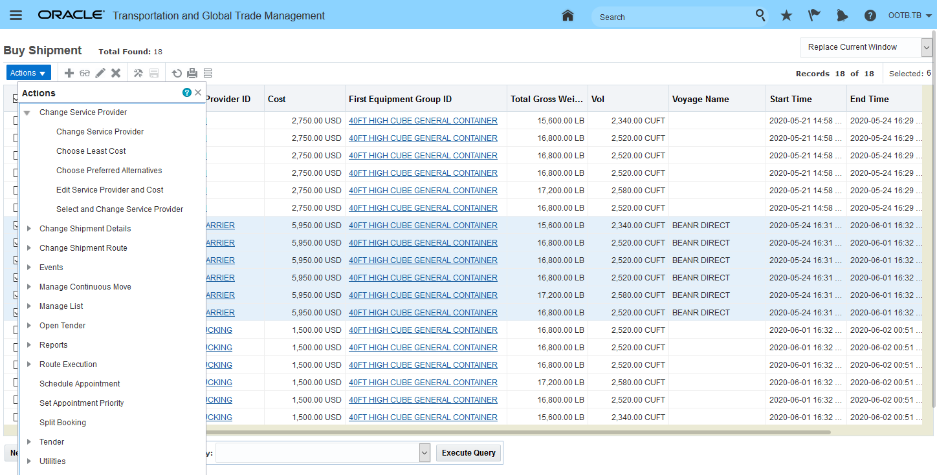Screen dimensions: 937x475
Task: Check the first shipment row checkbox
Action: [16, 121]
